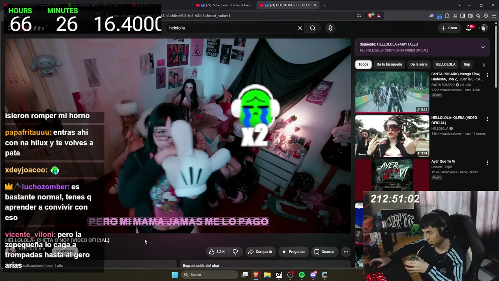This screenshot has width=499, height=281.
Task: Open Windows Start menu
Action: coord(175,275)
